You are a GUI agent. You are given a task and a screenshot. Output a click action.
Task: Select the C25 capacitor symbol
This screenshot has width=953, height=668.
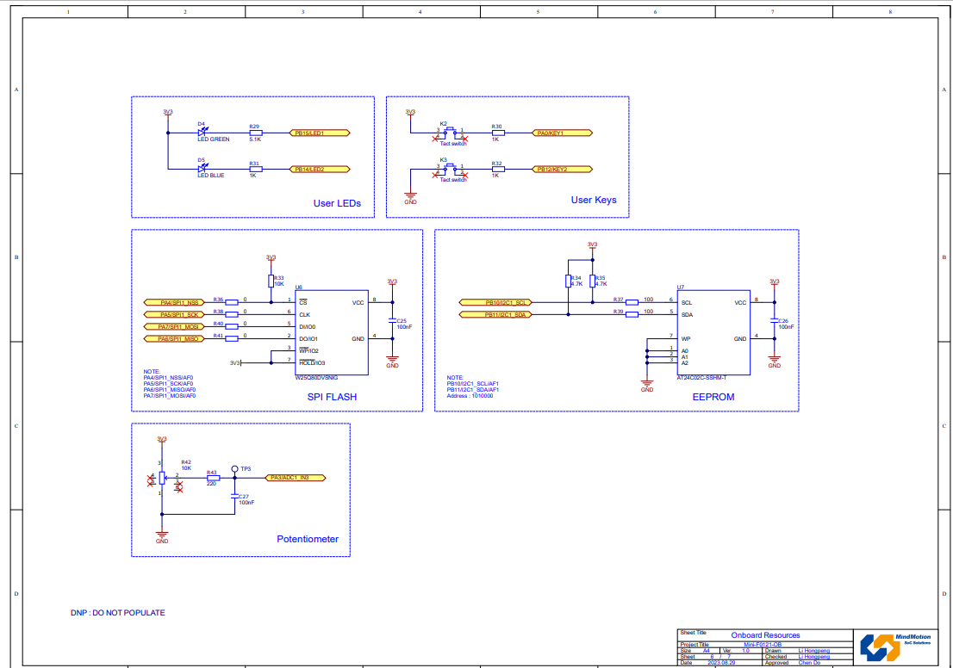[392, 319]
